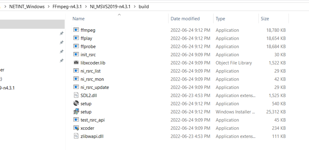The height and width of the screenshot is (150, 309).
Task: Expand chevron after FFmpeg-n4.3.1 in the breadcrumb
Action: point(86,7)
